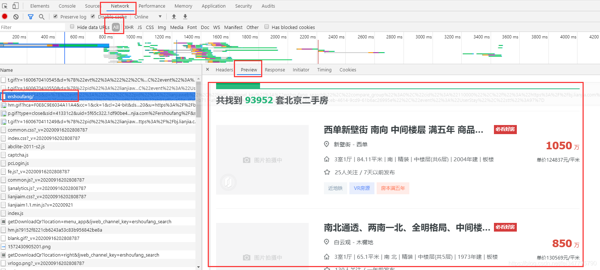
Task: Toggle Disable cache checkbox
Action: tap(93, 16)
